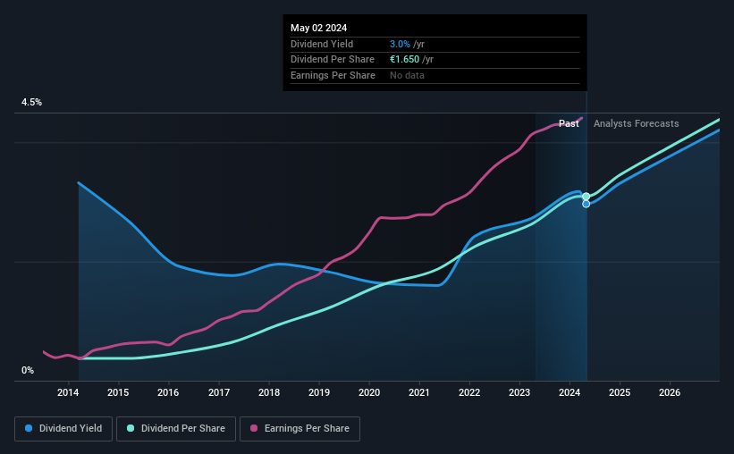Click the 'Analysts Forecasts' region label
This screenshot has width=734, height=454.
click(637, 123)
